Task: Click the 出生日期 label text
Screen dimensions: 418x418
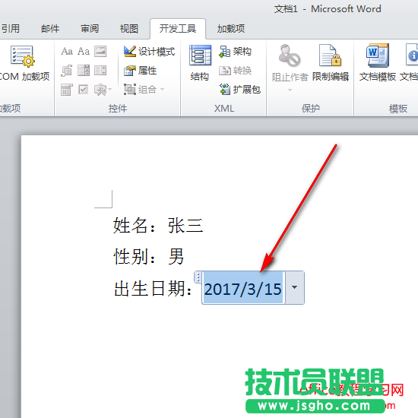Action: [150, 289]
